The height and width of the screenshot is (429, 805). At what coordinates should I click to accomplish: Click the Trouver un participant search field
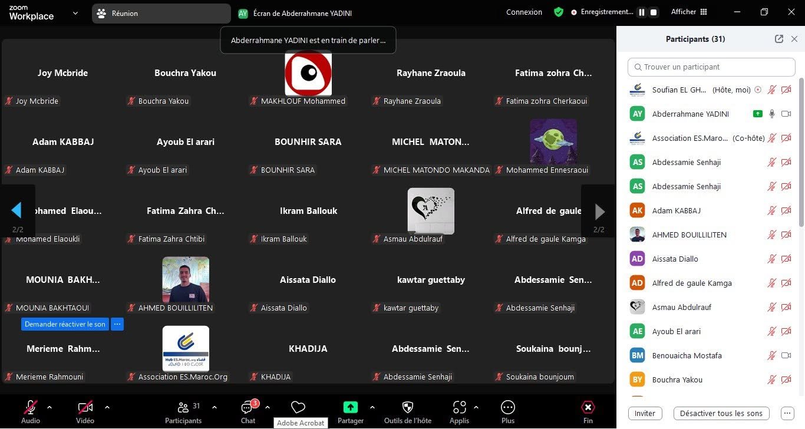point(711,67)
